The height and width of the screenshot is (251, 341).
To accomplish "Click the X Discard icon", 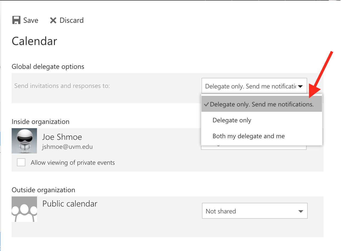I will (x=53, y=20).
